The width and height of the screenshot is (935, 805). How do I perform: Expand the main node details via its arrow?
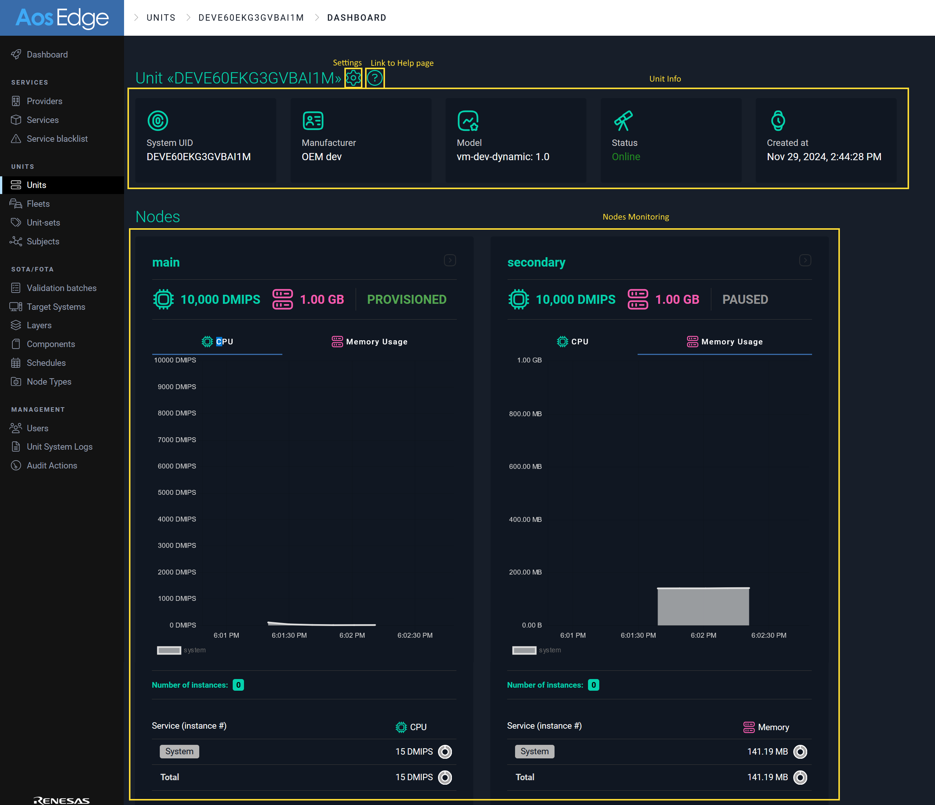[x=449, y=260]
